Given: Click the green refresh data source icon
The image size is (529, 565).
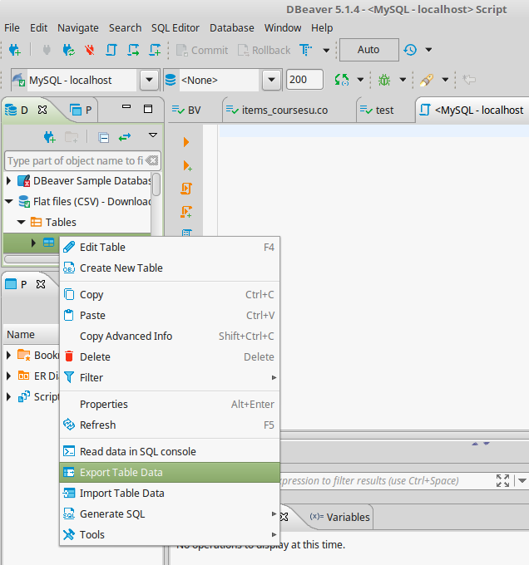Looking at the screenshot, I should pos(342,80).
